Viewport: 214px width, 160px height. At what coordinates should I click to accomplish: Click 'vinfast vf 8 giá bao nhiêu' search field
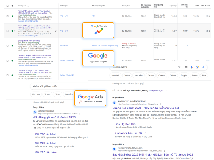tap(59, 86)
